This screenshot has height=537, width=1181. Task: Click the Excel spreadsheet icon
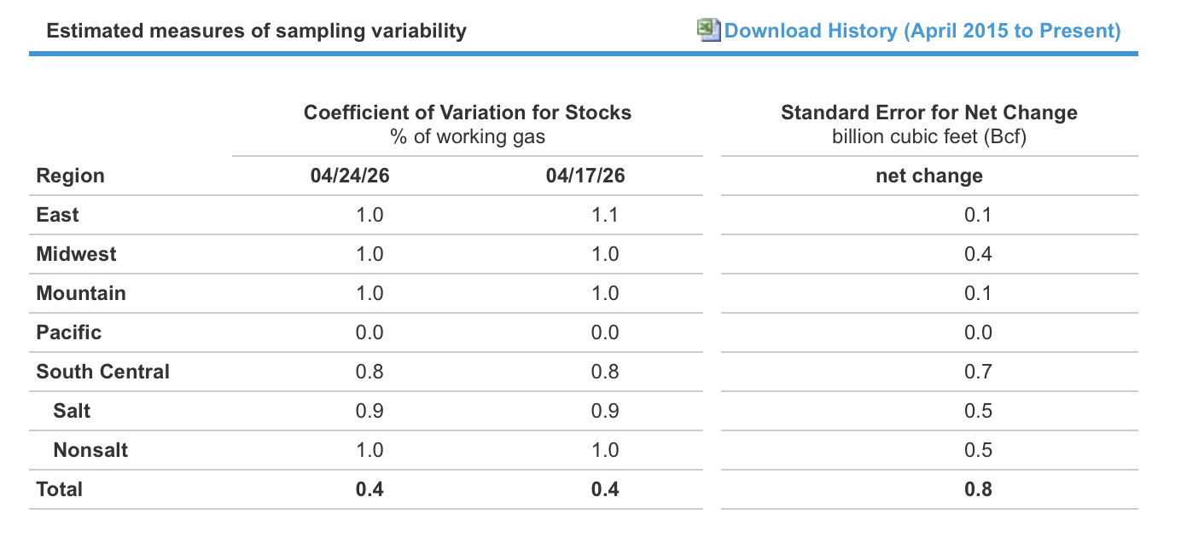pyautogui.click(x=709, y=30)
